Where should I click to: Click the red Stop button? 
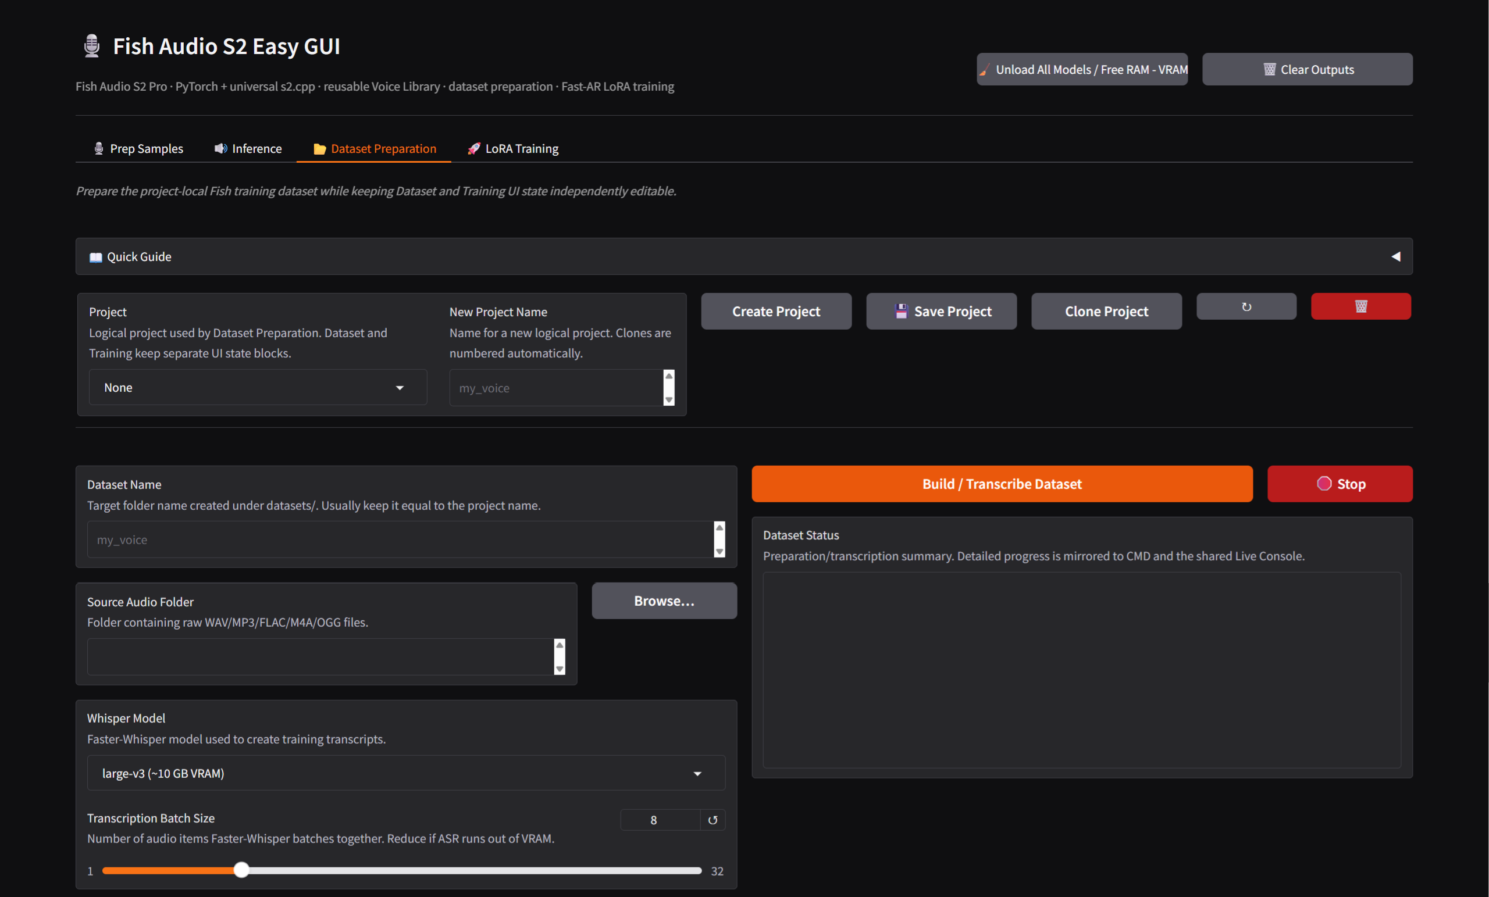click(x=1340, y=484)
